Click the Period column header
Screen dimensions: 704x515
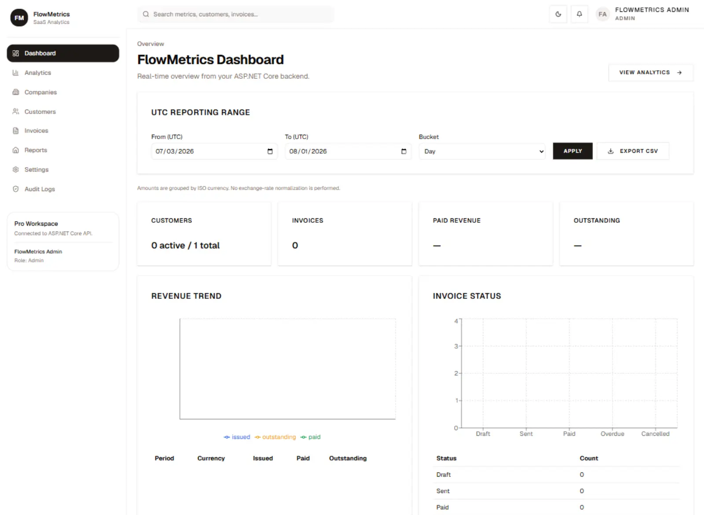[165, 458]
